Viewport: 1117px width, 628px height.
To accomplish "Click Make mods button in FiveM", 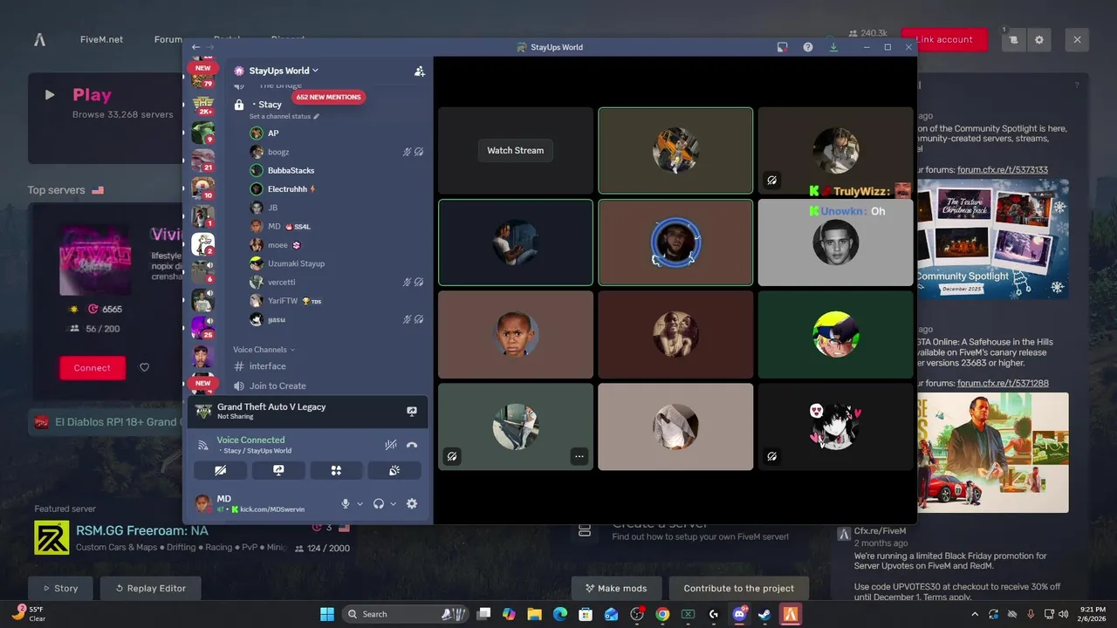I will 616,588.
